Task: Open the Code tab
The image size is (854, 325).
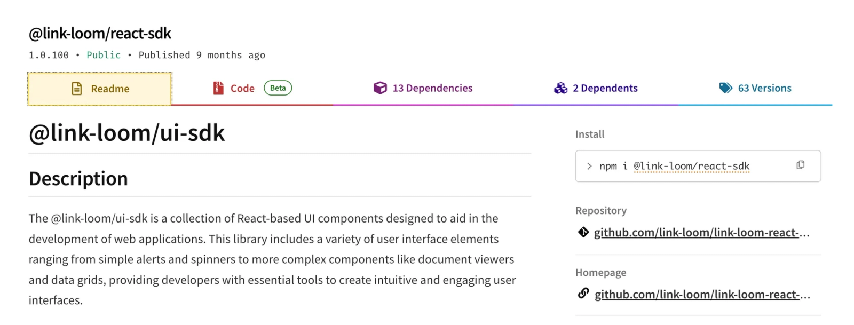Action: pyautogui.click(x=242, y=89)
